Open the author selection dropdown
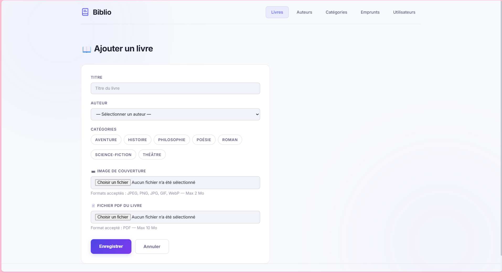This screenshot has width=502, height=273. (175, 114)
